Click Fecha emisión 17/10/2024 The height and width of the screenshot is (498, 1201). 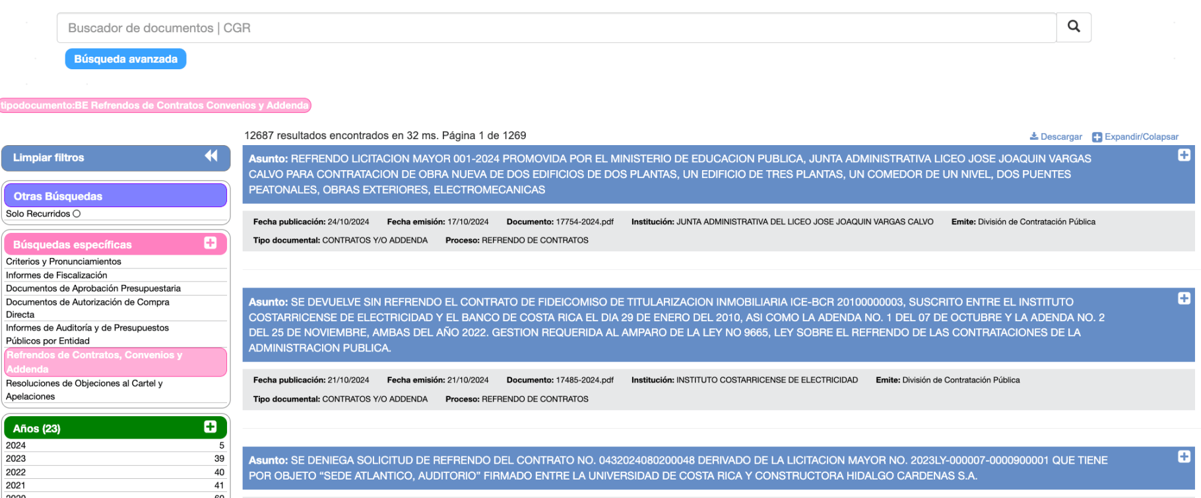point(438,222)
